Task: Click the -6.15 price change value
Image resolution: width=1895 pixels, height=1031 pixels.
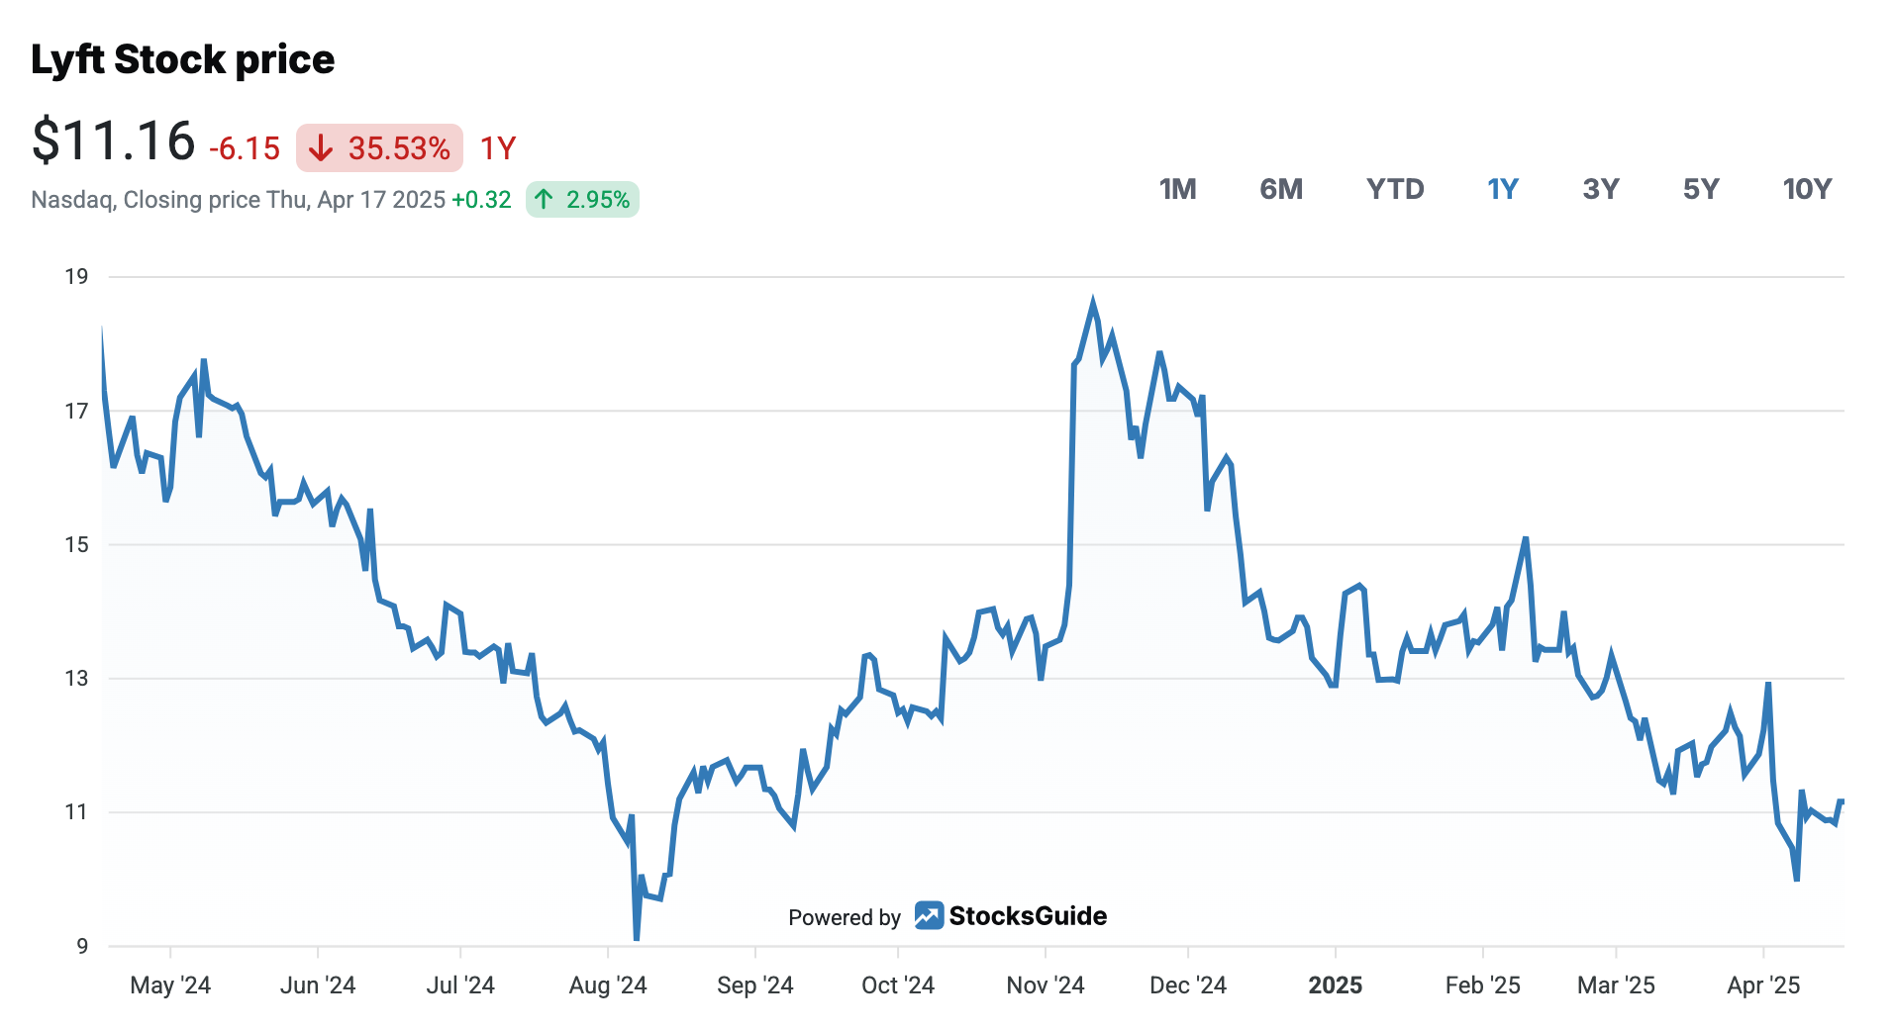Action: click(245, 148)
